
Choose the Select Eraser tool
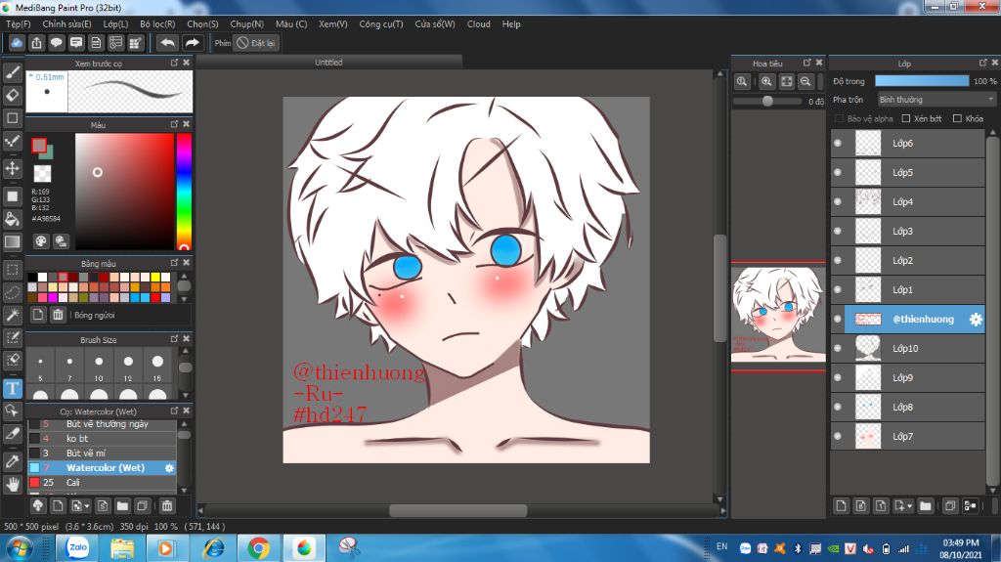coord(13,361)
